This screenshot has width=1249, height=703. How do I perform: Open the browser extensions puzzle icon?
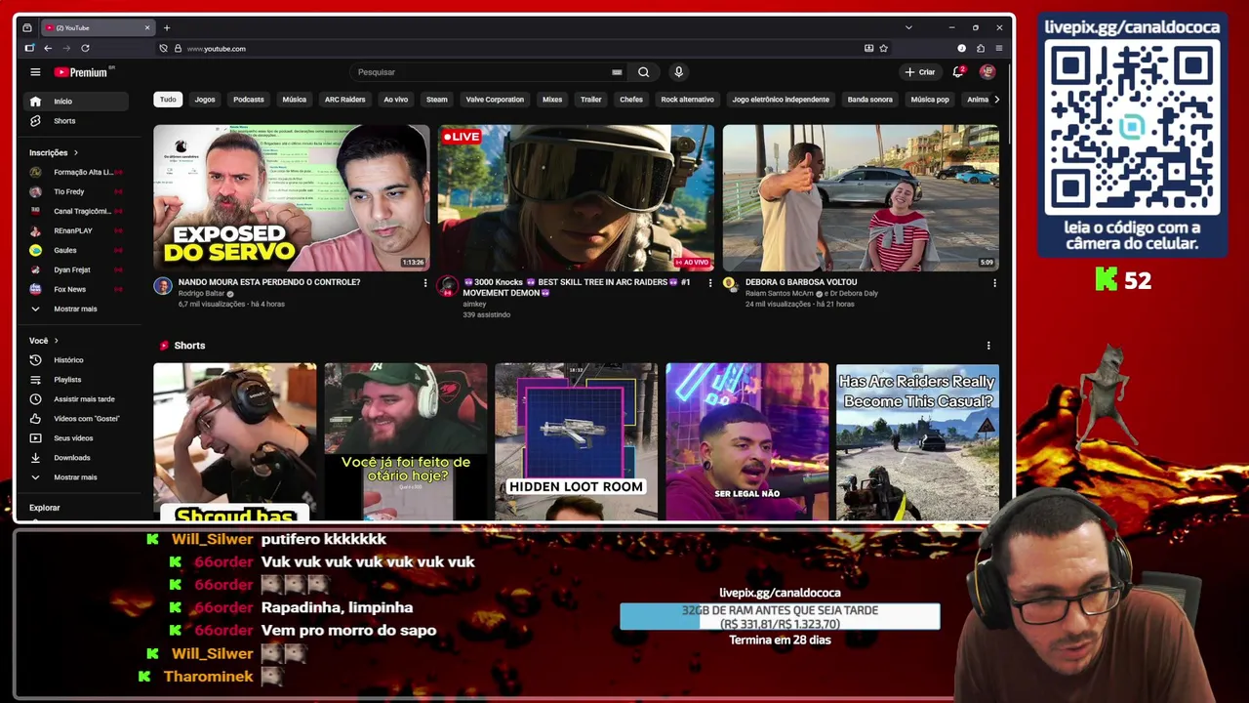click(981, 48)
